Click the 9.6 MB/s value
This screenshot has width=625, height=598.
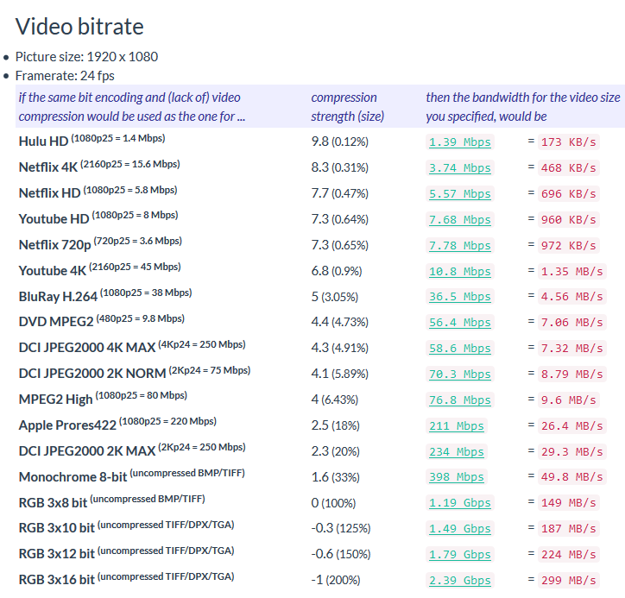click(x=568, y=400)
